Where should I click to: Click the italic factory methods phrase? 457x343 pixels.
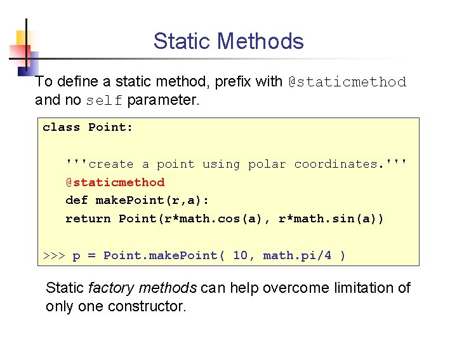(x=142, y=288)
